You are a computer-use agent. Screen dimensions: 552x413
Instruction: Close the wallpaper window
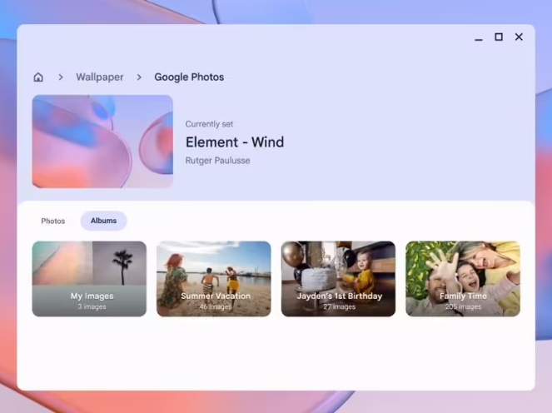pyautogui.click(x=519, y=37)
